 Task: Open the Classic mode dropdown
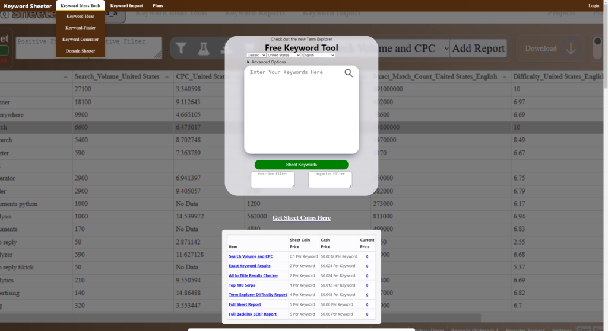[256, 55]
